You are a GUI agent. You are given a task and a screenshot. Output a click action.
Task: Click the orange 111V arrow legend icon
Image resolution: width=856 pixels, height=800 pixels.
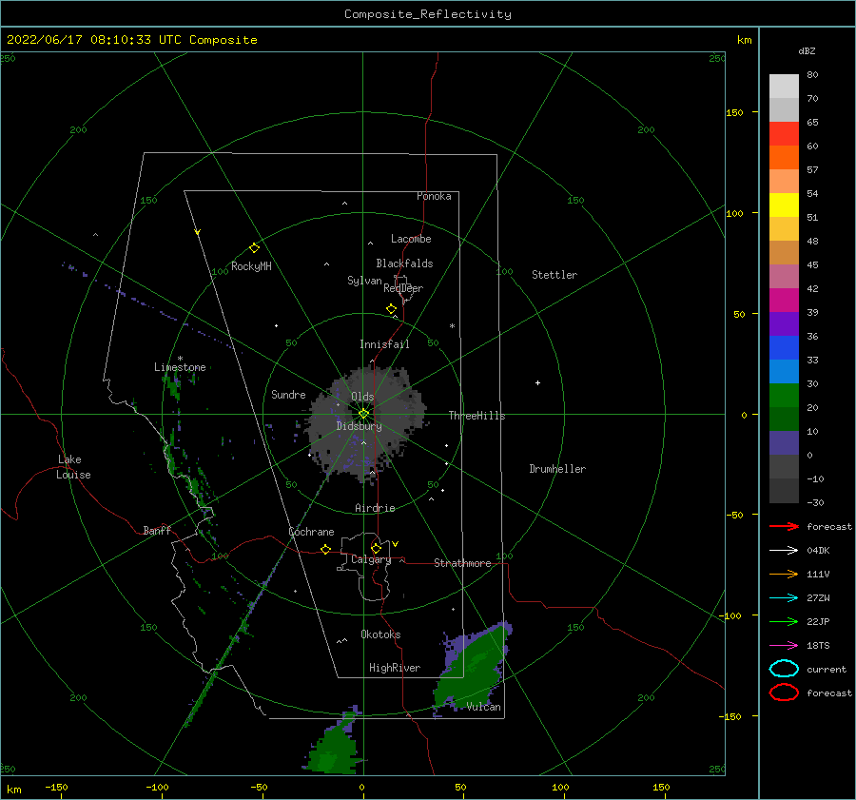pyautogui.click(x=784, y=574)
